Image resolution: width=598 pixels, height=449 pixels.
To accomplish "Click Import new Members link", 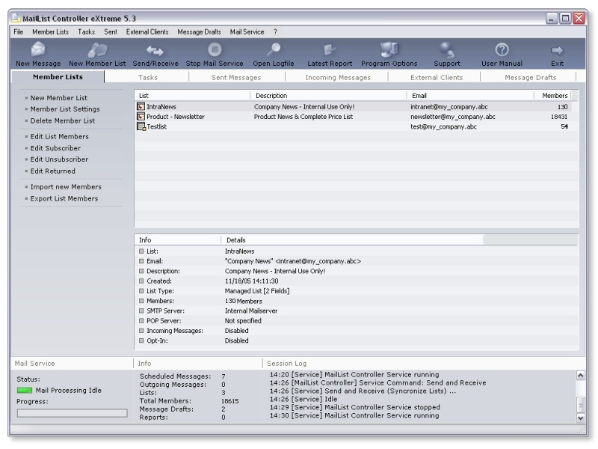I will (x=66, y=186).
